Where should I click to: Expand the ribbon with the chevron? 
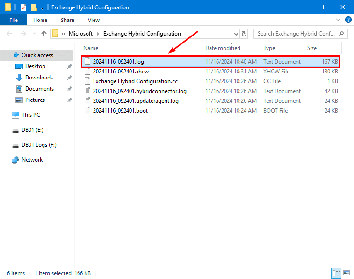point(339,20)
